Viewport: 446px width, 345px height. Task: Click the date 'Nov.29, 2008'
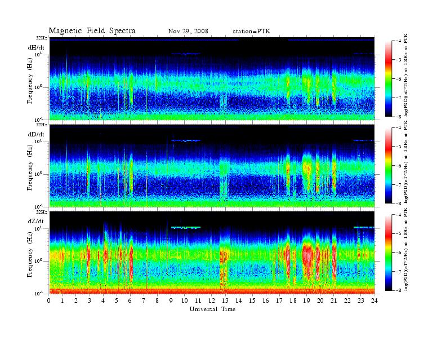(x=188, y=31)
